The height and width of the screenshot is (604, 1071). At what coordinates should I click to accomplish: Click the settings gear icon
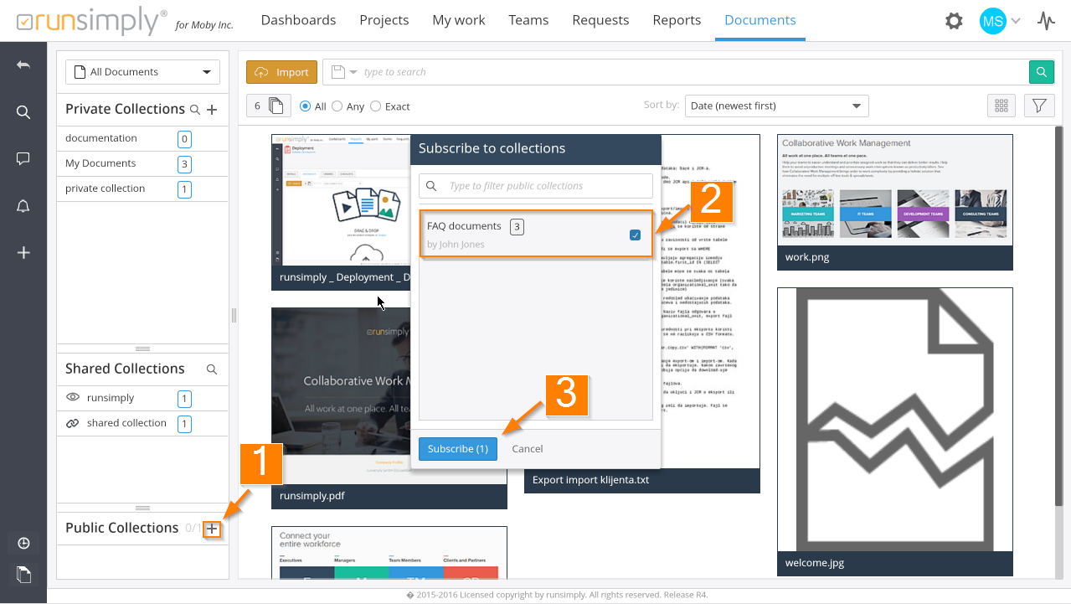[x=954, y=21]
